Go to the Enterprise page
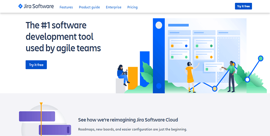The height and width of the screenshot is (136, 270). pyautogui.click(x=114, y=7)
